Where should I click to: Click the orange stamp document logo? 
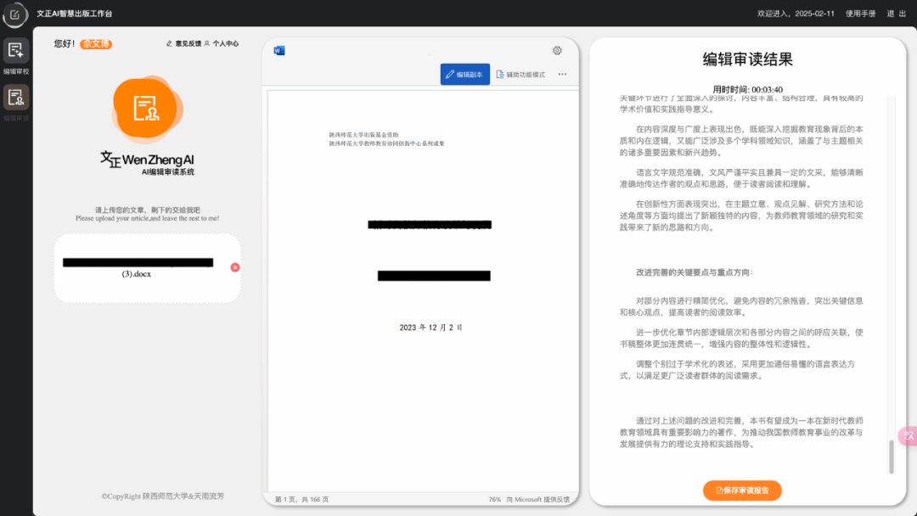(x=145, y=108)
